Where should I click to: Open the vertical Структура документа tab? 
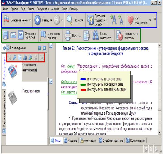[4, 112]
